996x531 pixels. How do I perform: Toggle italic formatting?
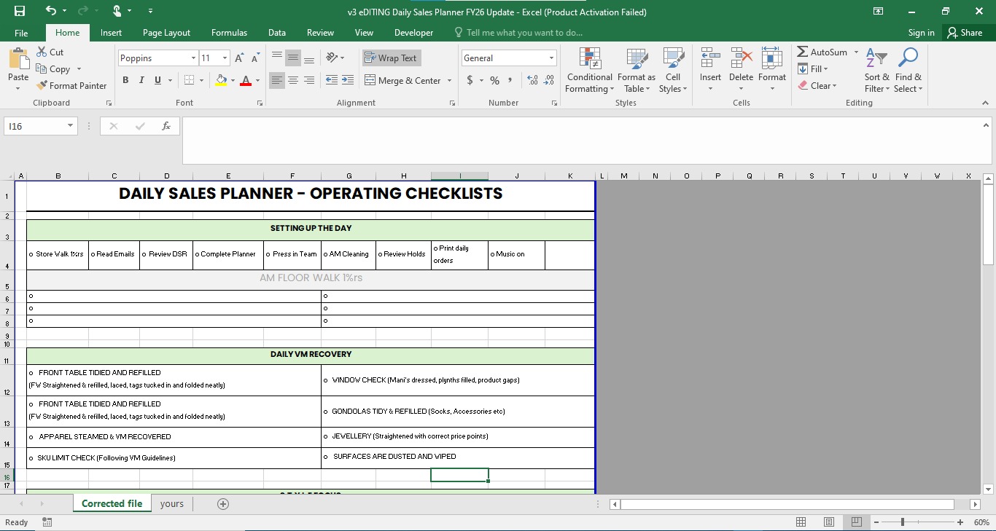141,80
